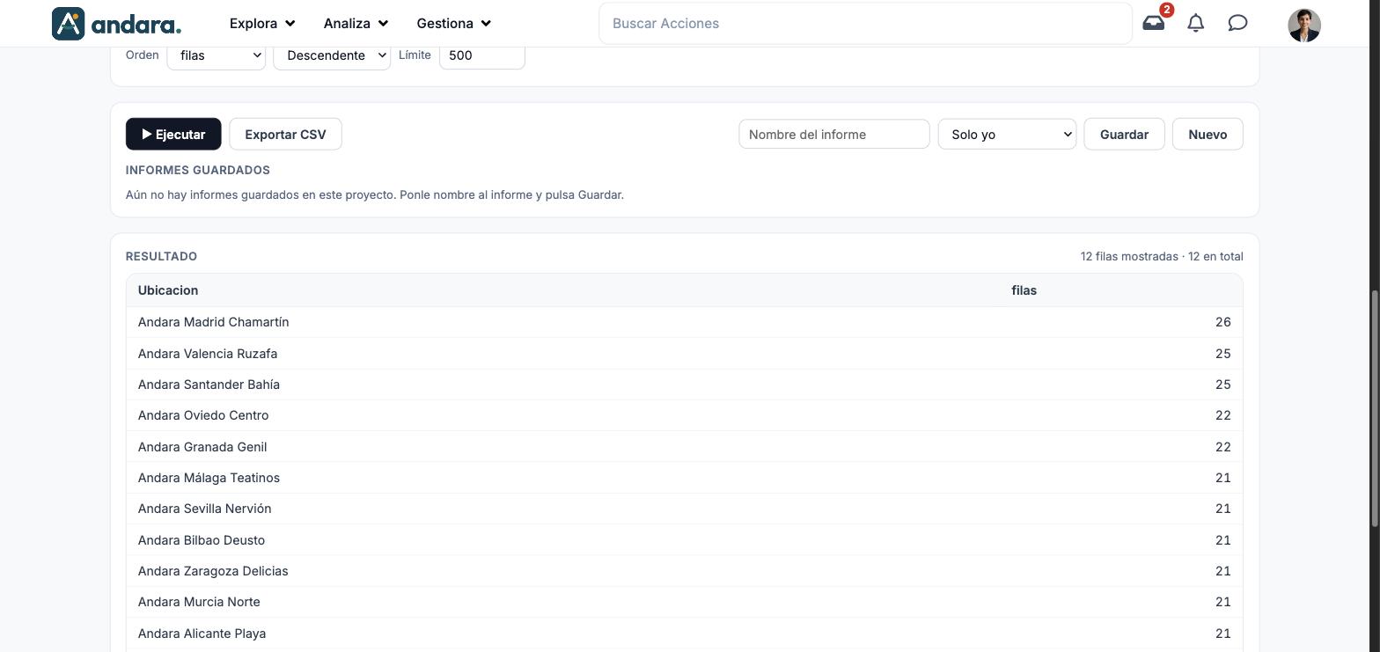Run the report with Ejecutar
Screen dimensions: 1380x652
click(173, 135)
